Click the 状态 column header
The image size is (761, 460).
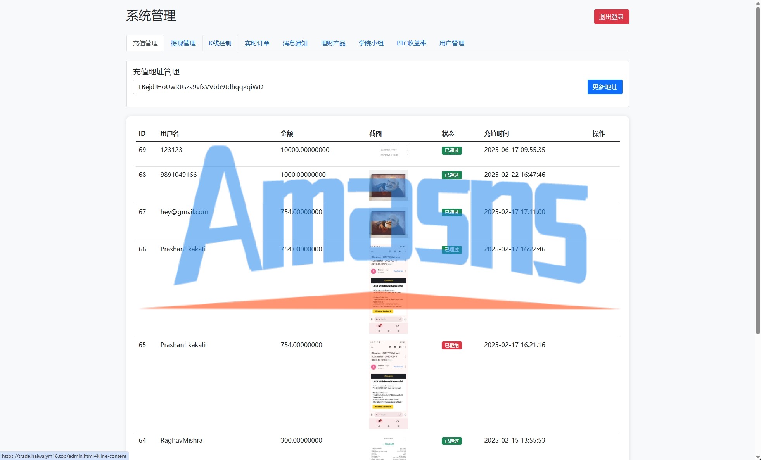click(448, 133)
